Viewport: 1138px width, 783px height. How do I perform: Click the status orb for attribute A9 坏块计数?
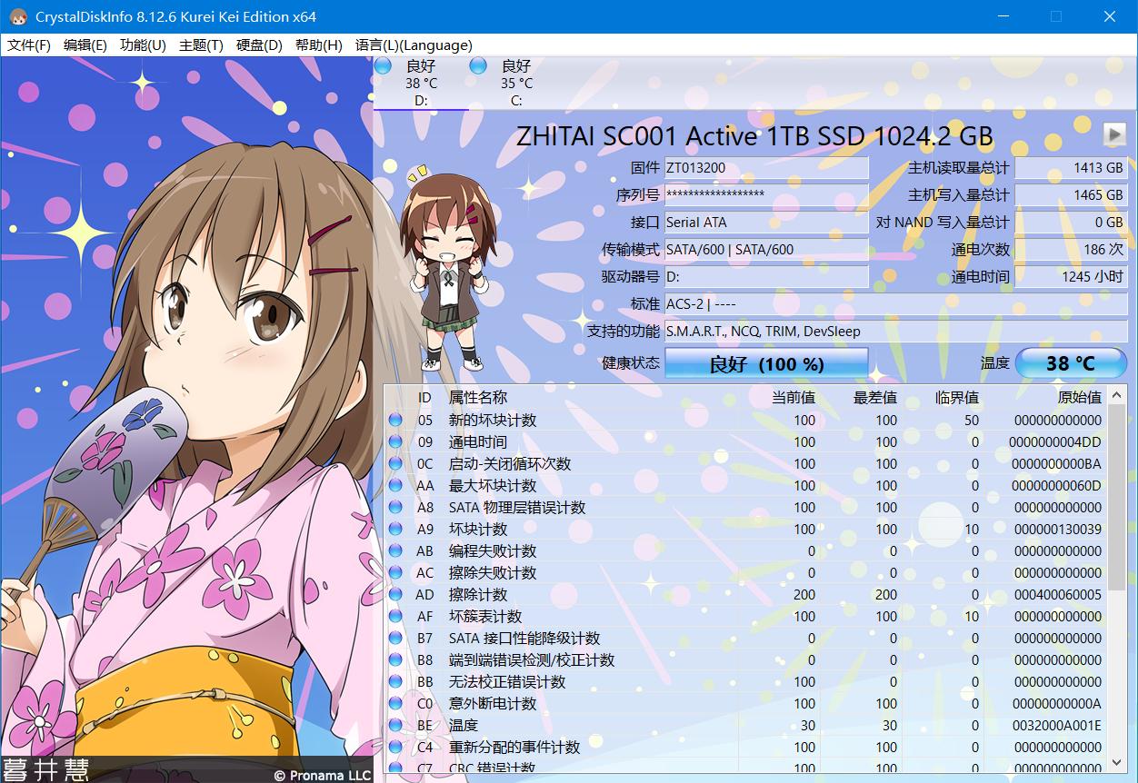395,529
